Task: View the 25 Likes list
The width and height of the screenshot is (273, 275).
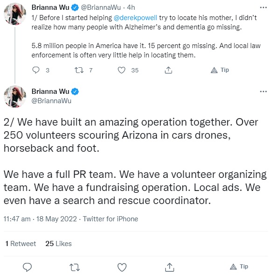Action: (x=58, y=244)
